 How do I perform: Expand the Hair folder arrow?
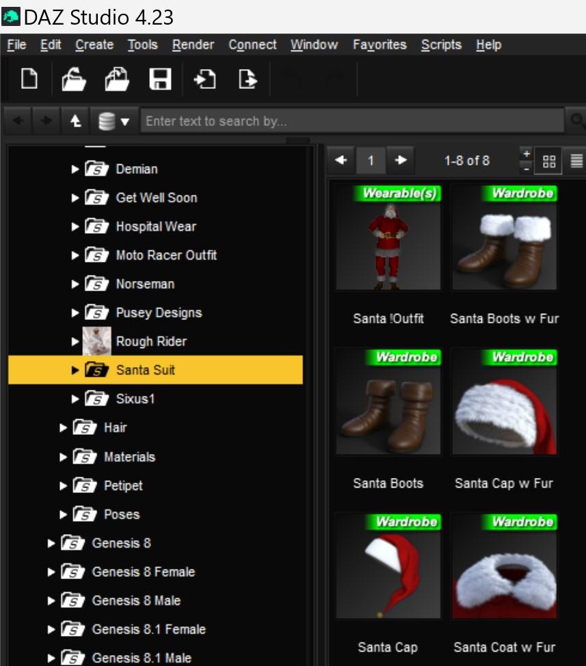64,428
